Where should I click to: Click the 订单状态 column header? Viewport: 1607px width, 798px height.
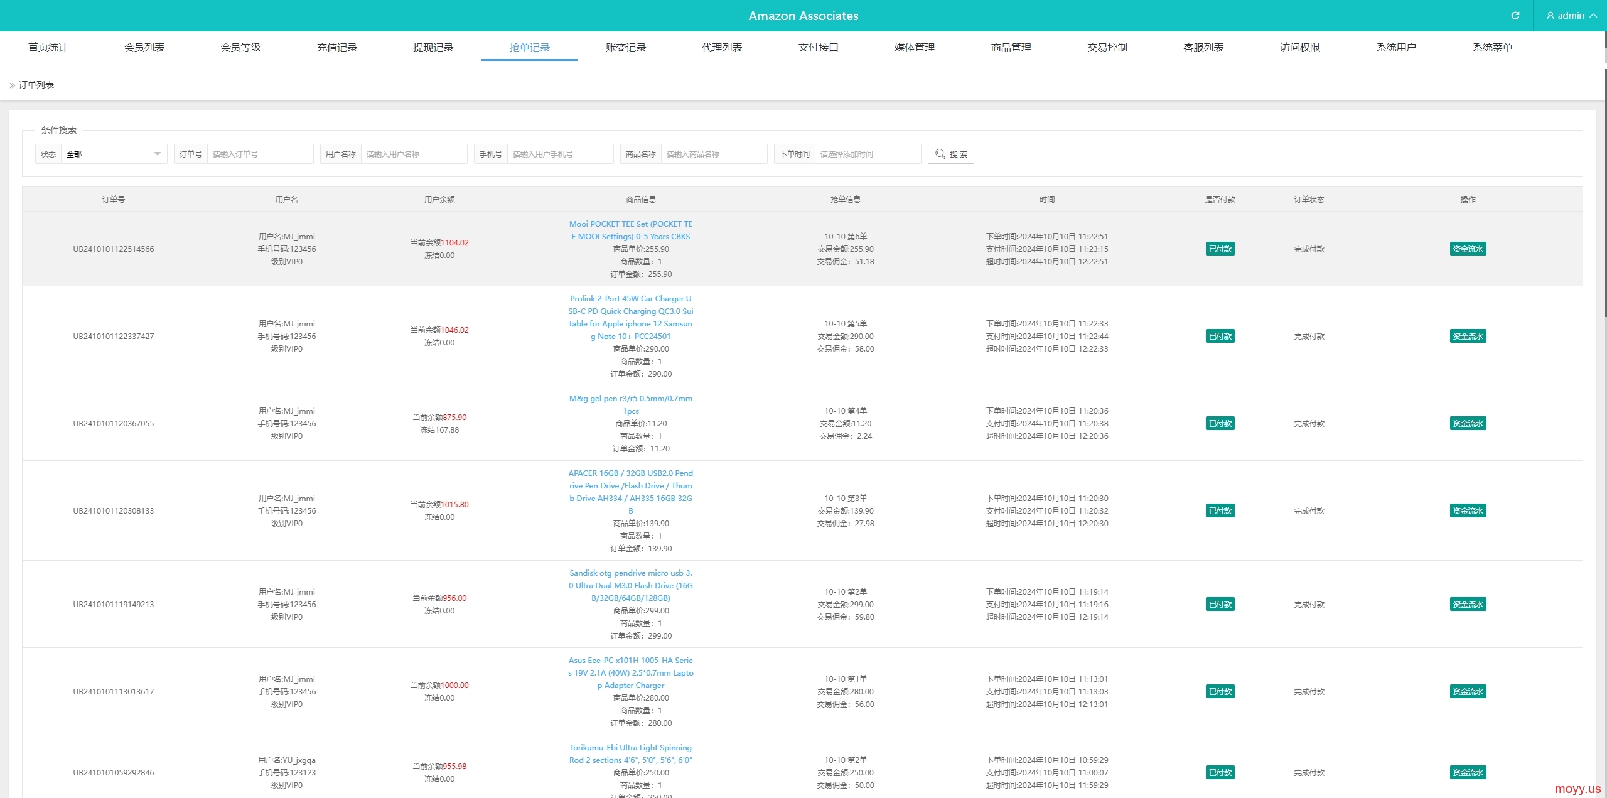coord(1309,199)
